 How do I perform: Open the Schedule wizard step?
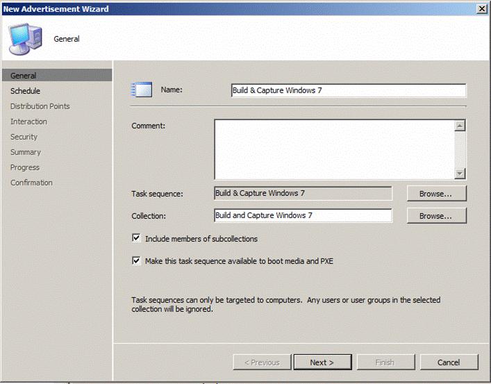pos(26,91)
